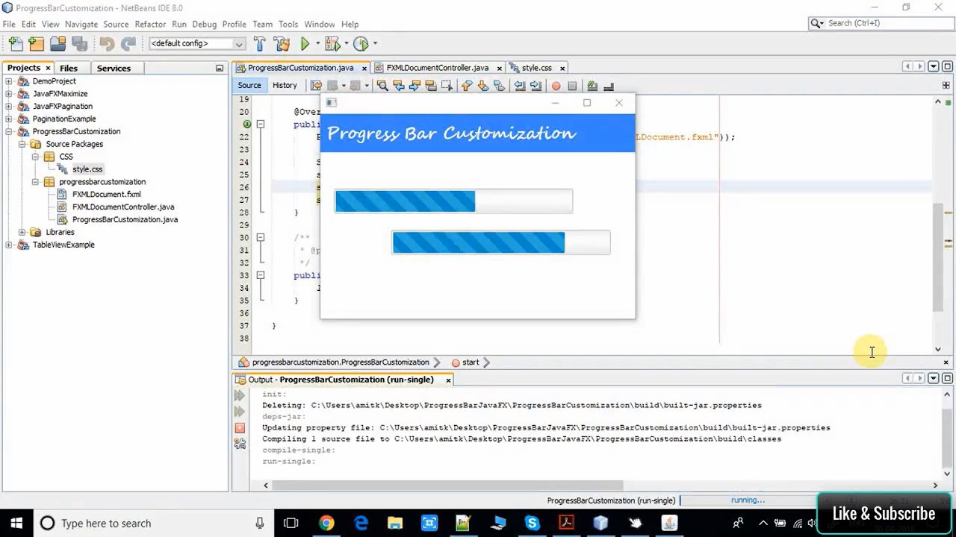This screenshot has height=537, width=956.
Task: Click the New Project toolbar icon
Action: [x=36, y=44]
